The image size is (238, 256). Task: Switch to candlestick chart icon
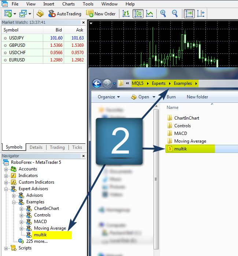point(138,14)
